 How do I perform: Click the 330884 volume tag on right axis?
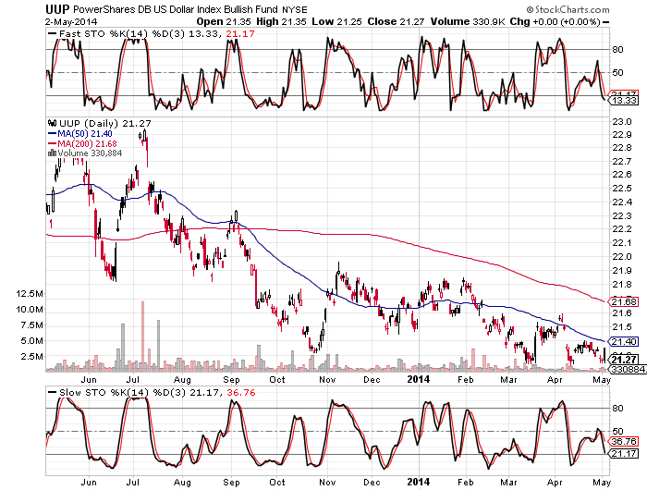629,369
